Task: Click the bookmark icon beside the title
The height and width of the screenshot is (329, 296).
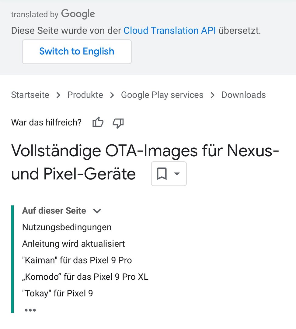Action: (x=162, y=174)
